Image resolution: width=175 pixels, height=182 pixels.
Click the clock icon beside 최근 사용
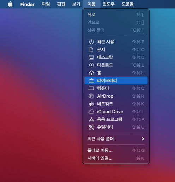(x=91, y=42)
